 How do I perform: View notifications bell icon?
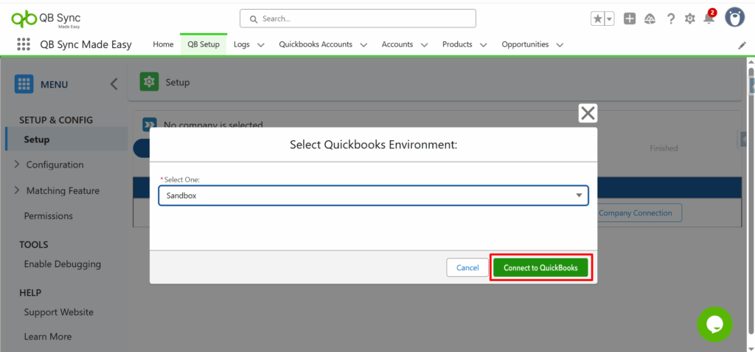click(709, 18)
